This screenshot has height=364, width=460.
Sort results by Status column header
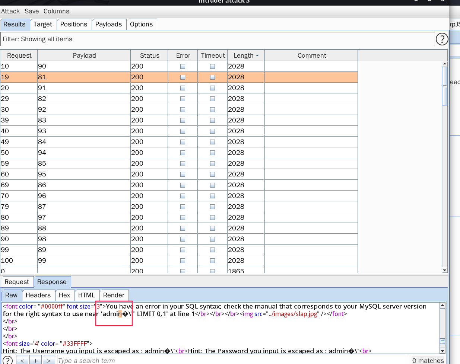tap(149, 55)
